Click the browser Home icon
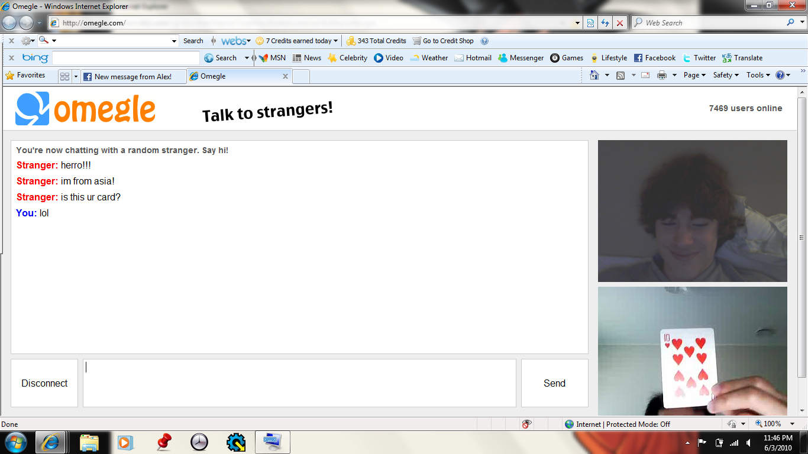 (x=594, y=75)
